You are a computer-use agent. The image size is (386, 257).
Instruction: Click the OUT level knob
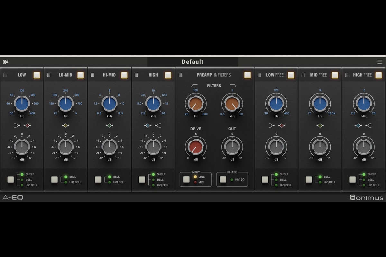tap(232, 147)
